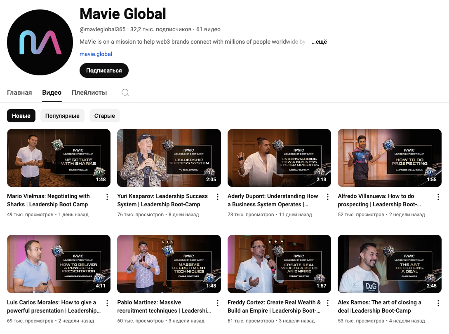449x334 pixels.
Task: Click '69 тыс. просмотров' under Luis Carlos Morales video
Action: pos(30,321)
